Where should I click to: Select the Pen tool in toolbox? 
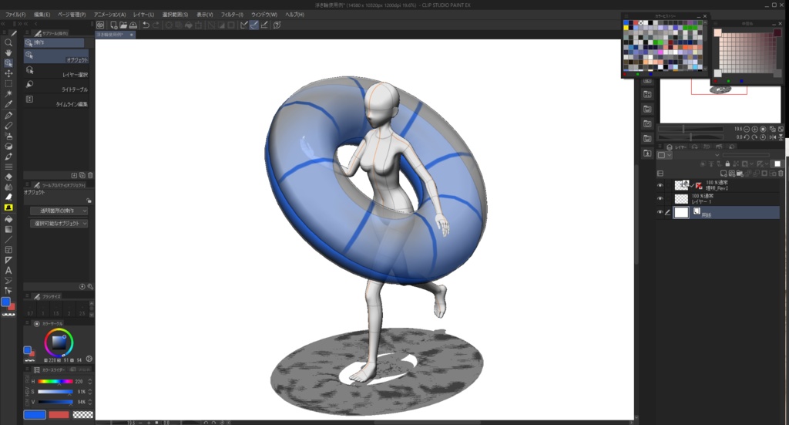click(8, 116)
